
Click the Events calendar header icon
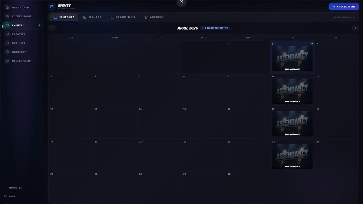click(52, 7)
